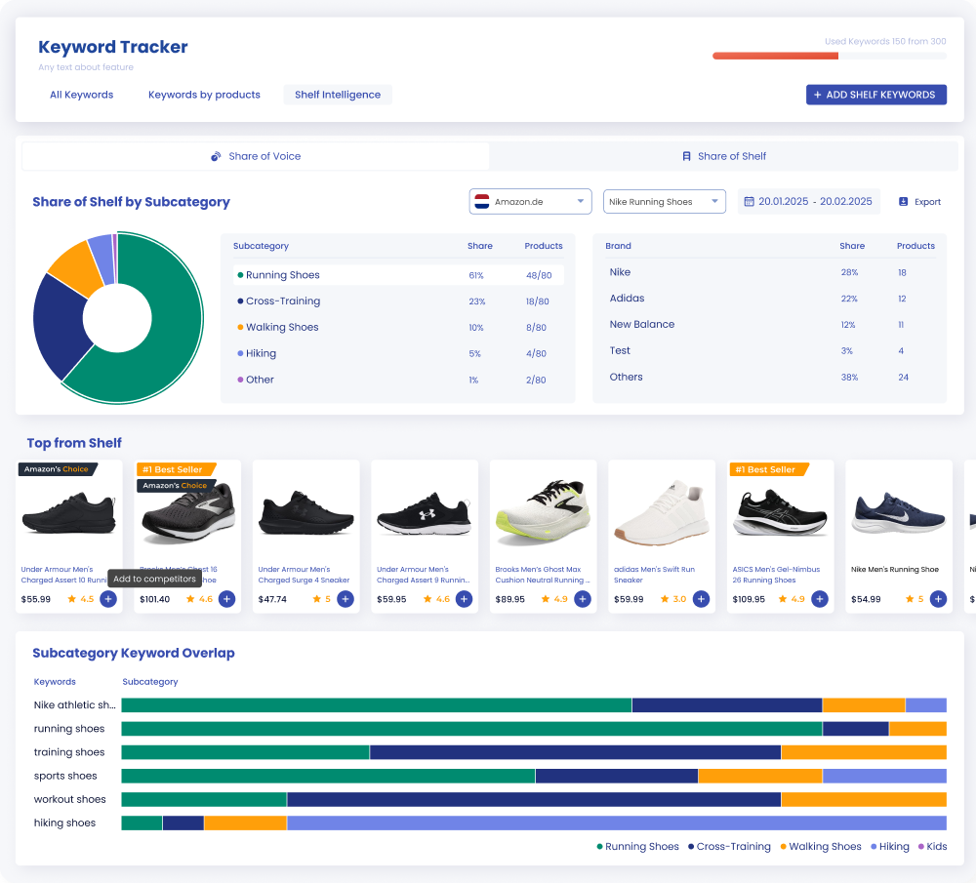Image resolution: width=976 pixels, height=883 pixels.
Task: Open the Keywords by products tab
Action: coord(204,95)
